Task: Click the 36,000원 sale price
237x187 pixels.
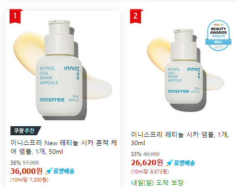Action: coord(26,171)
